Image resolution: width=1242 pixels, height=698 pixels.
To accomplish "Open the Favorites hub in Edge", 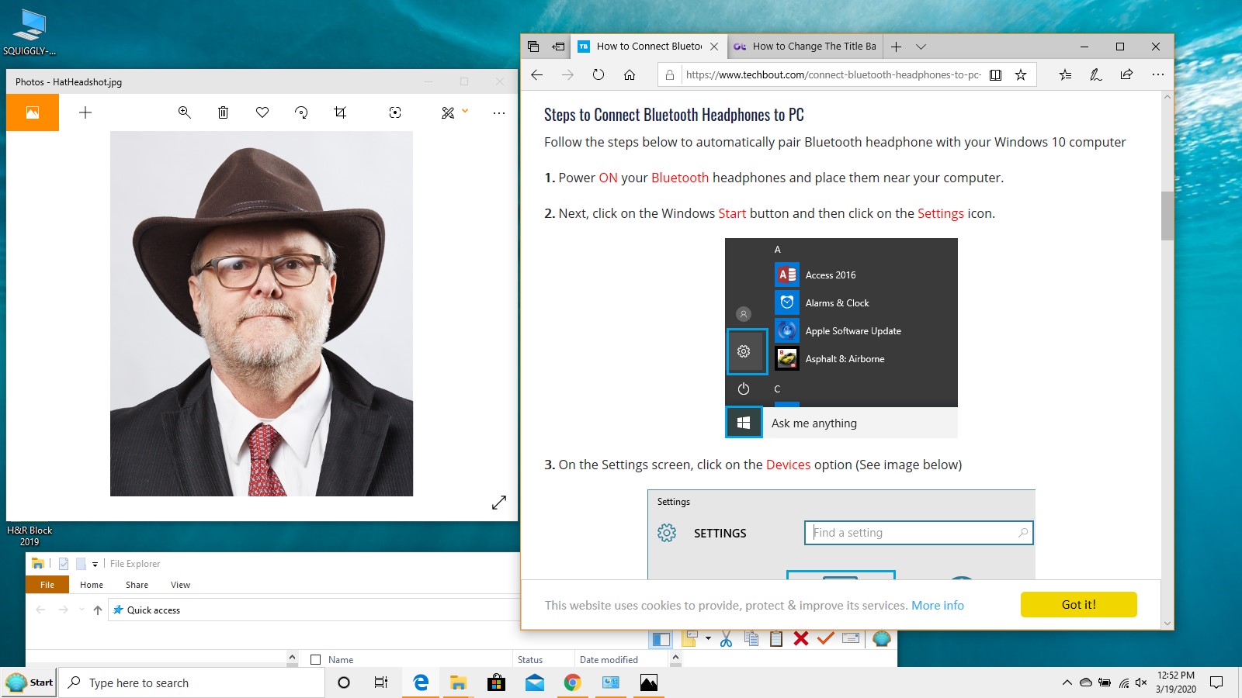I will tap(1065, 74).
